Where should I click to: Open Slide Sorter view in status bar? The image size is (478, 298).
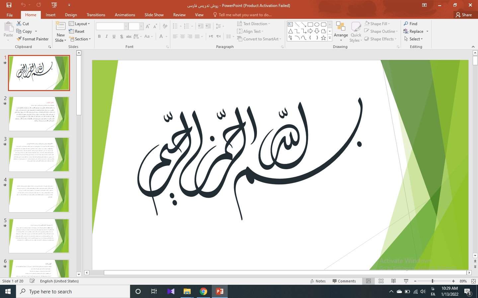click(381, 281)
